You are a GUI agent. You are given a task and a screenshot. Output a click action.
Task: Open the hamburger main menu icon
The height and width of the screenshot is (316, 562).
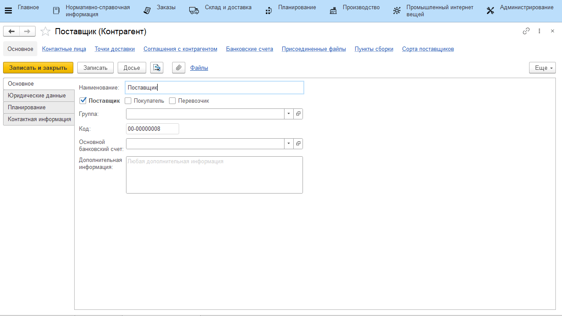(x=8, y=11)
